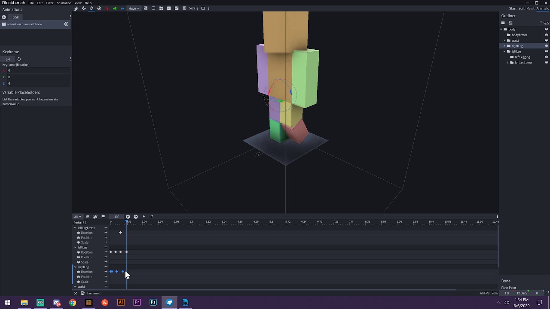Play animation.humanoid.new from the Animations list
Screen dimensions: 550x309
(66, 24)
